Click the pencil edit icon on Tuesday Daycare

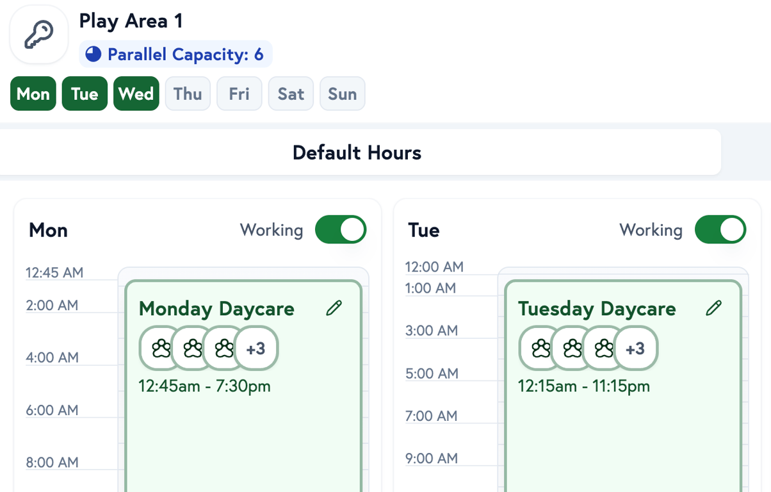[x=713, y=308]
